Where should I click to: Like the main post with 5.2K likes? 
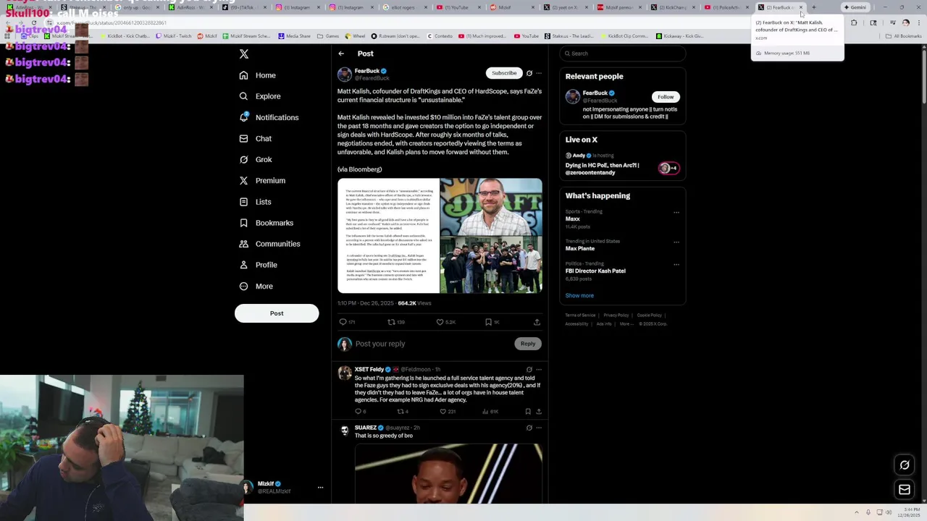tap(445, 322)
